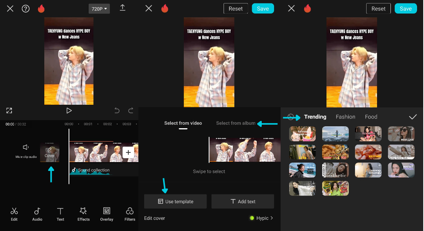This screenshot has width=424, height=231.
Task: Open Hypic to edit the cover
Action: 261,218
